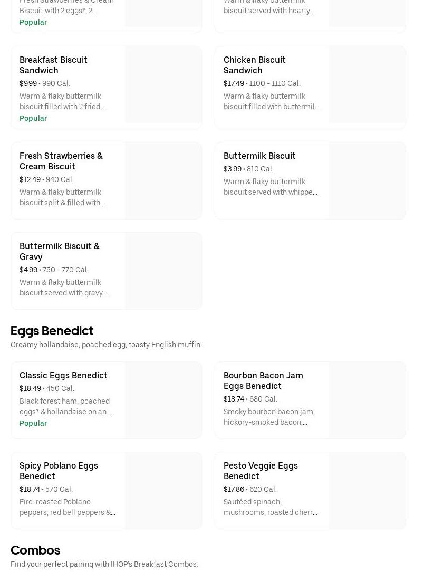Click the Bourbon Bacon Jam description text

(269, 417)
